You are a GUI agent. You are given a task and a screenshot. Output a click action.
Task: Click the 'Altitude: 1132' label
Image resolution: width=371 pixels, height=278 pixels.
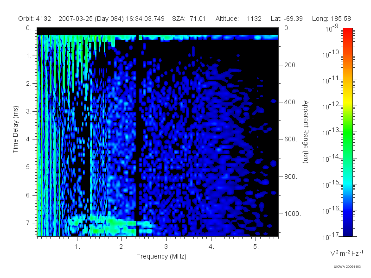238,19
